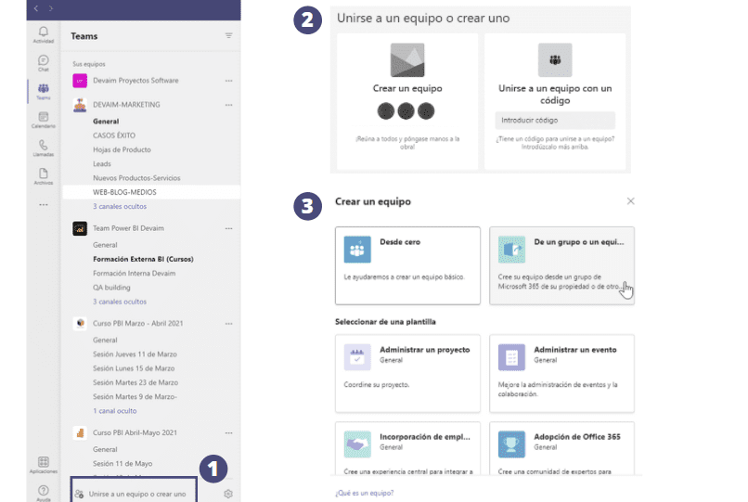The height and width of the screenshot is (502, 748).
Task: Open the Ayuda help icon
Action: [x=44, y=491]
